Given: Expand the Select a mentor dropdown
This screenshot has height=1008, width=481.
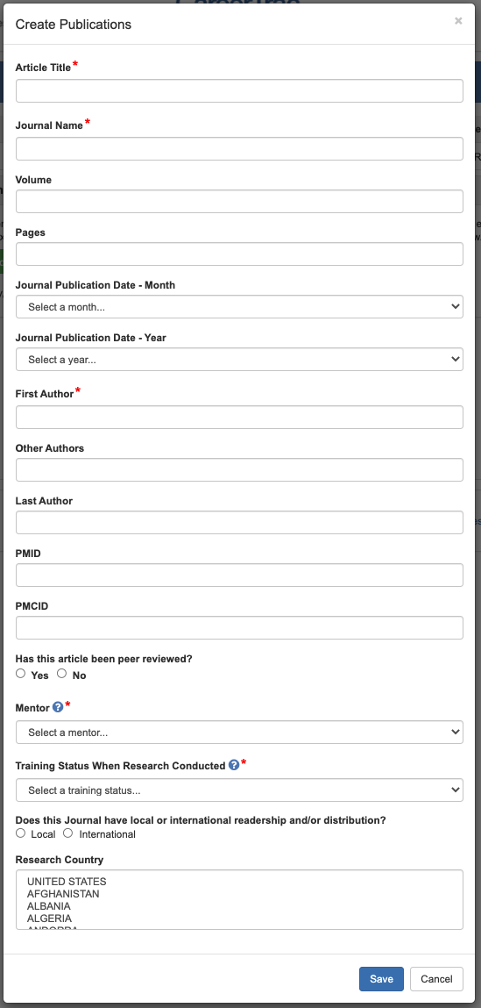Looking at the screenshot, I should pyautogui.click(x=239, y=733).
